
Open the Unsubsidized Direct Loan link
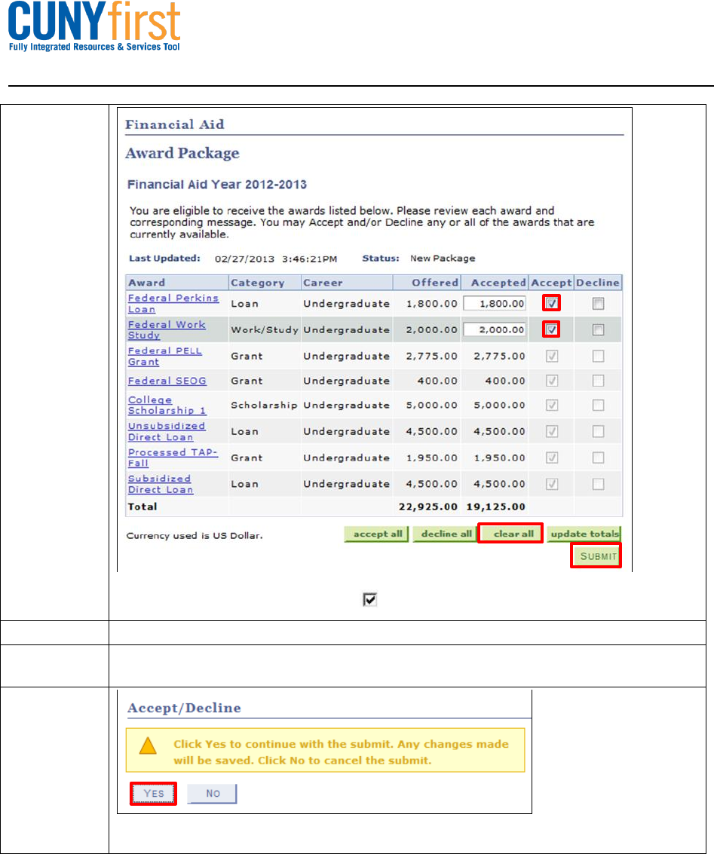click(x=166, y=431)
